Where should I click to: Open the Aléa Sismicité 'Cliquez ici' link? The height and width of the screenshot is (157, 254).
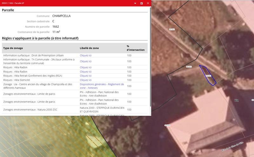coord(85,80)
